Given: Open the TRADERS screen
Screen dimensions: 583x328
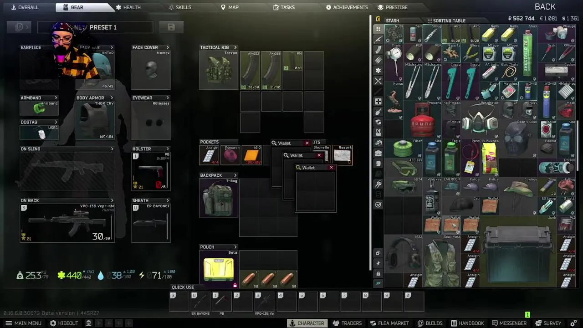Looking at the screenshot, I should [x=347, y=323].
